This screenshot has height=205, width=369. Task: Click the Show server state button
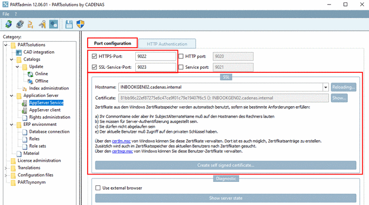pyautogui.click(x=226, y=198)
